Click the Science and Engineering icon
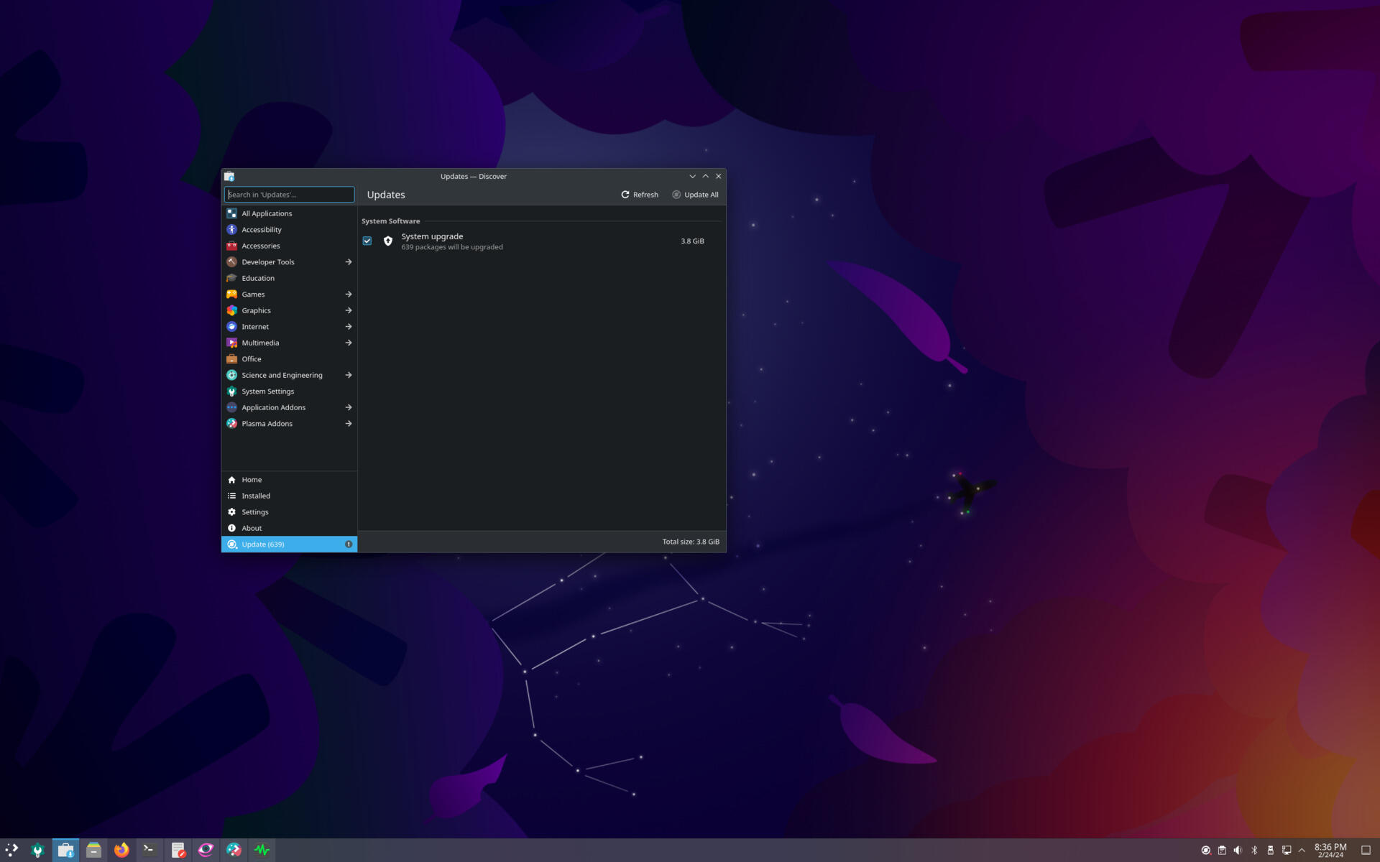This screenshot has width=1380, height=862. click(x=231, y=375)
